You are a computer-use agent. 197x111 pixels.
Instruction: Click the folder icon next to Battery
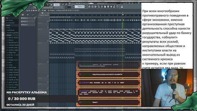click(x=7, y=40)
